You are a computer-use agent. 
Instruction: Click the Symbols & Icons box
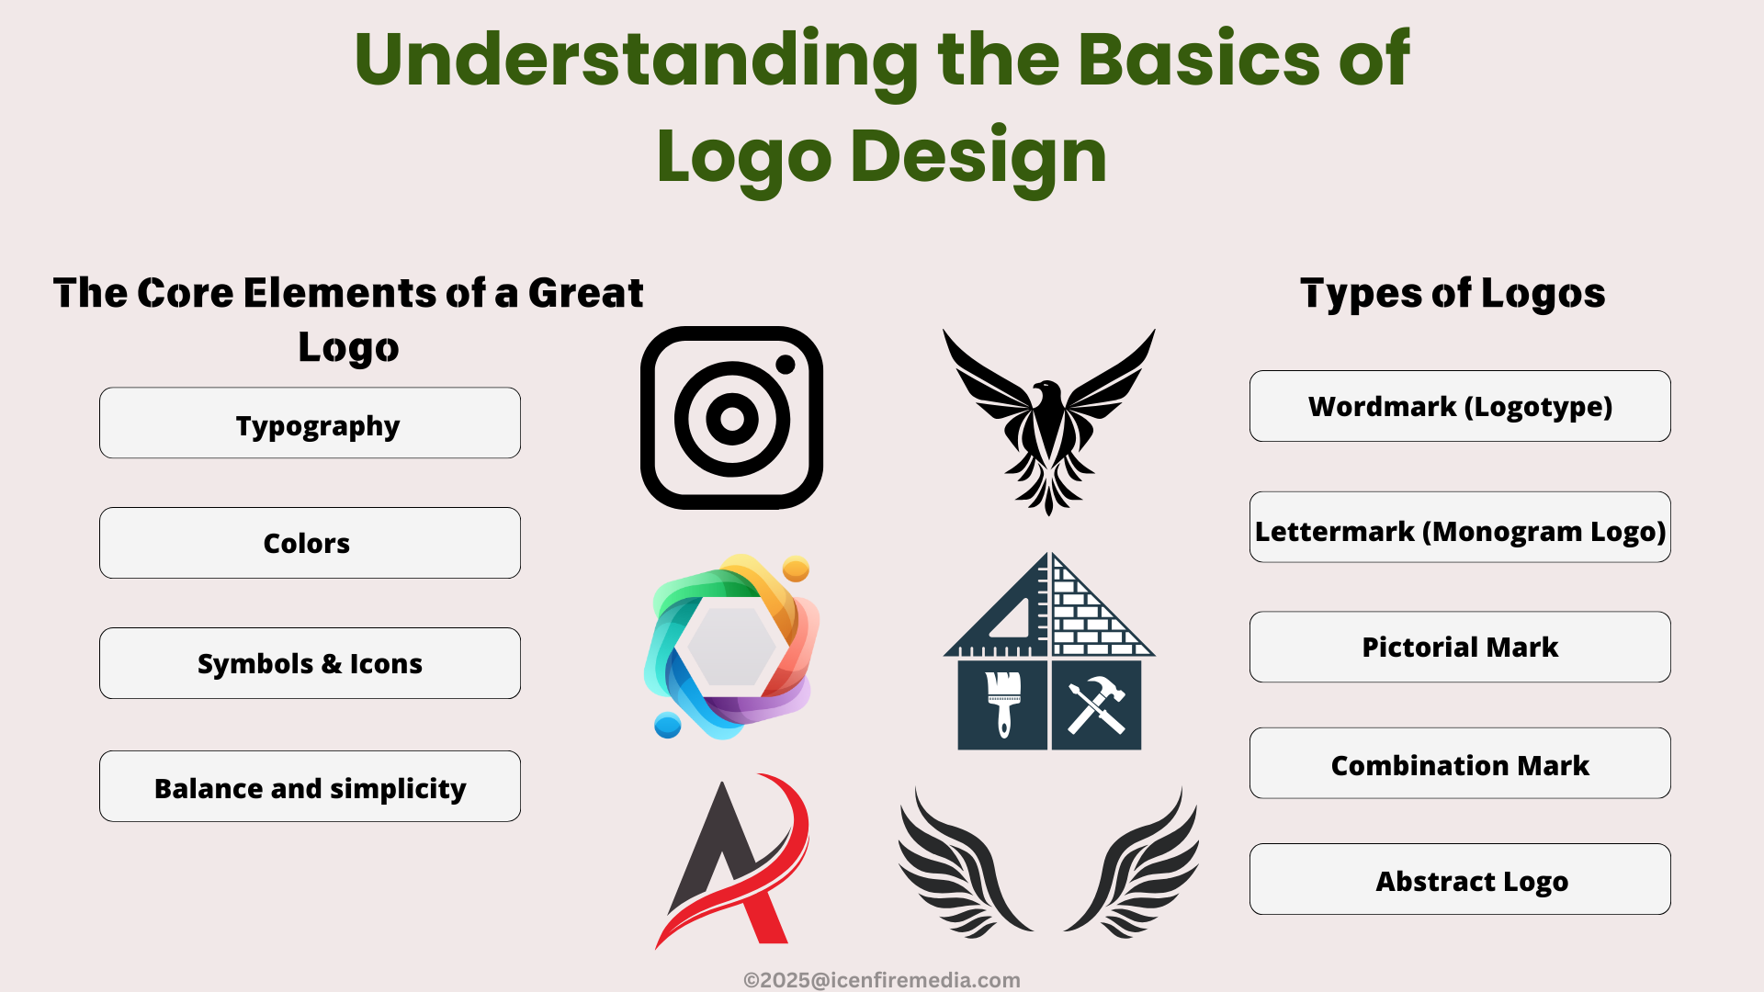tap(310, 663)
